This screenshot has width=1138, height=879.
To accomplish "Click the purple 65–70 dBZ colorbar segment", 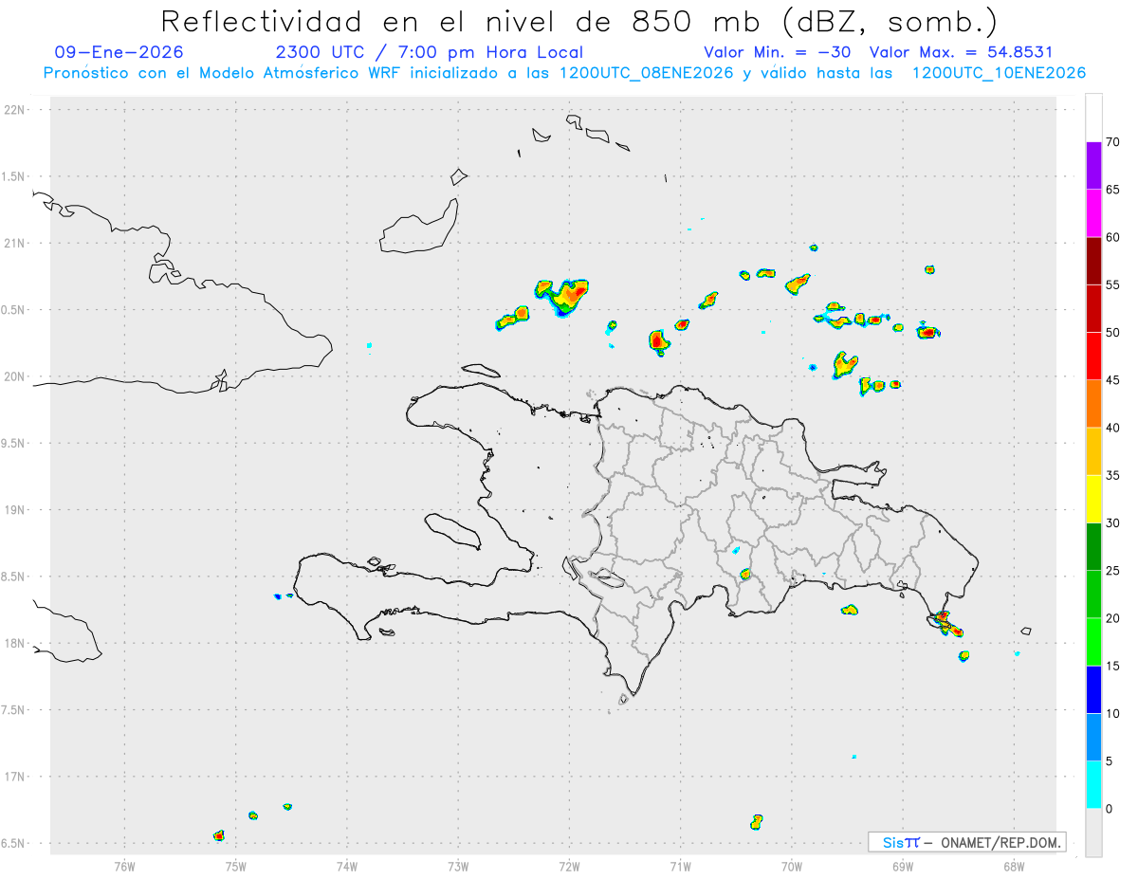I will 1093,166.
